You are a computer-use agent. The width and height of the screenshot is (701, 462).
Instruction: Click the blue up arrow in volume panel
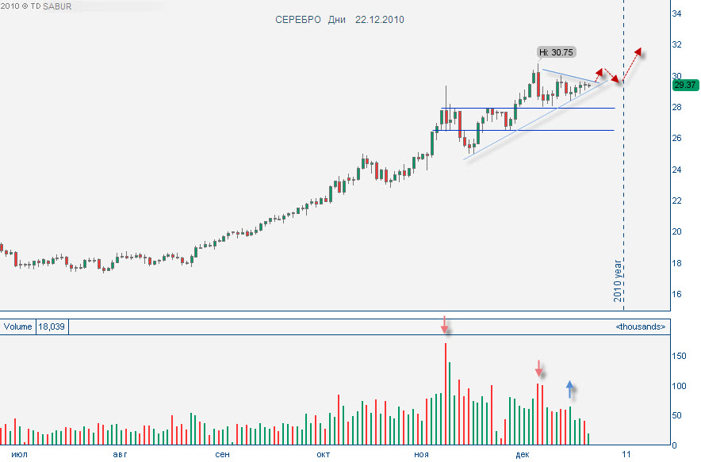coord(569,389)
